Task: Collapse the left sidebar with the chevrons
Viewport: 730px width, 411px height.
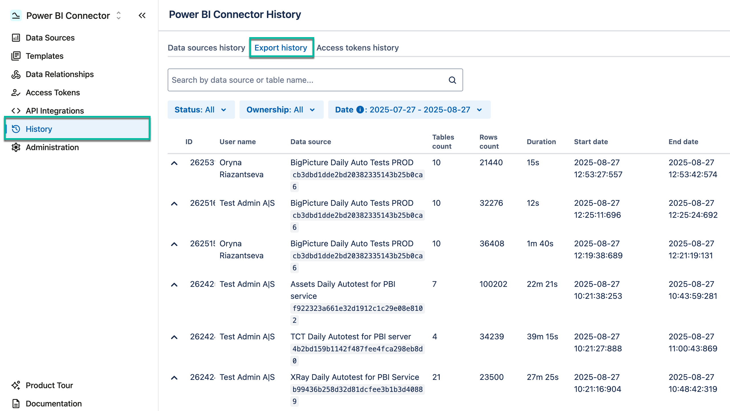Action: (142, 16)
